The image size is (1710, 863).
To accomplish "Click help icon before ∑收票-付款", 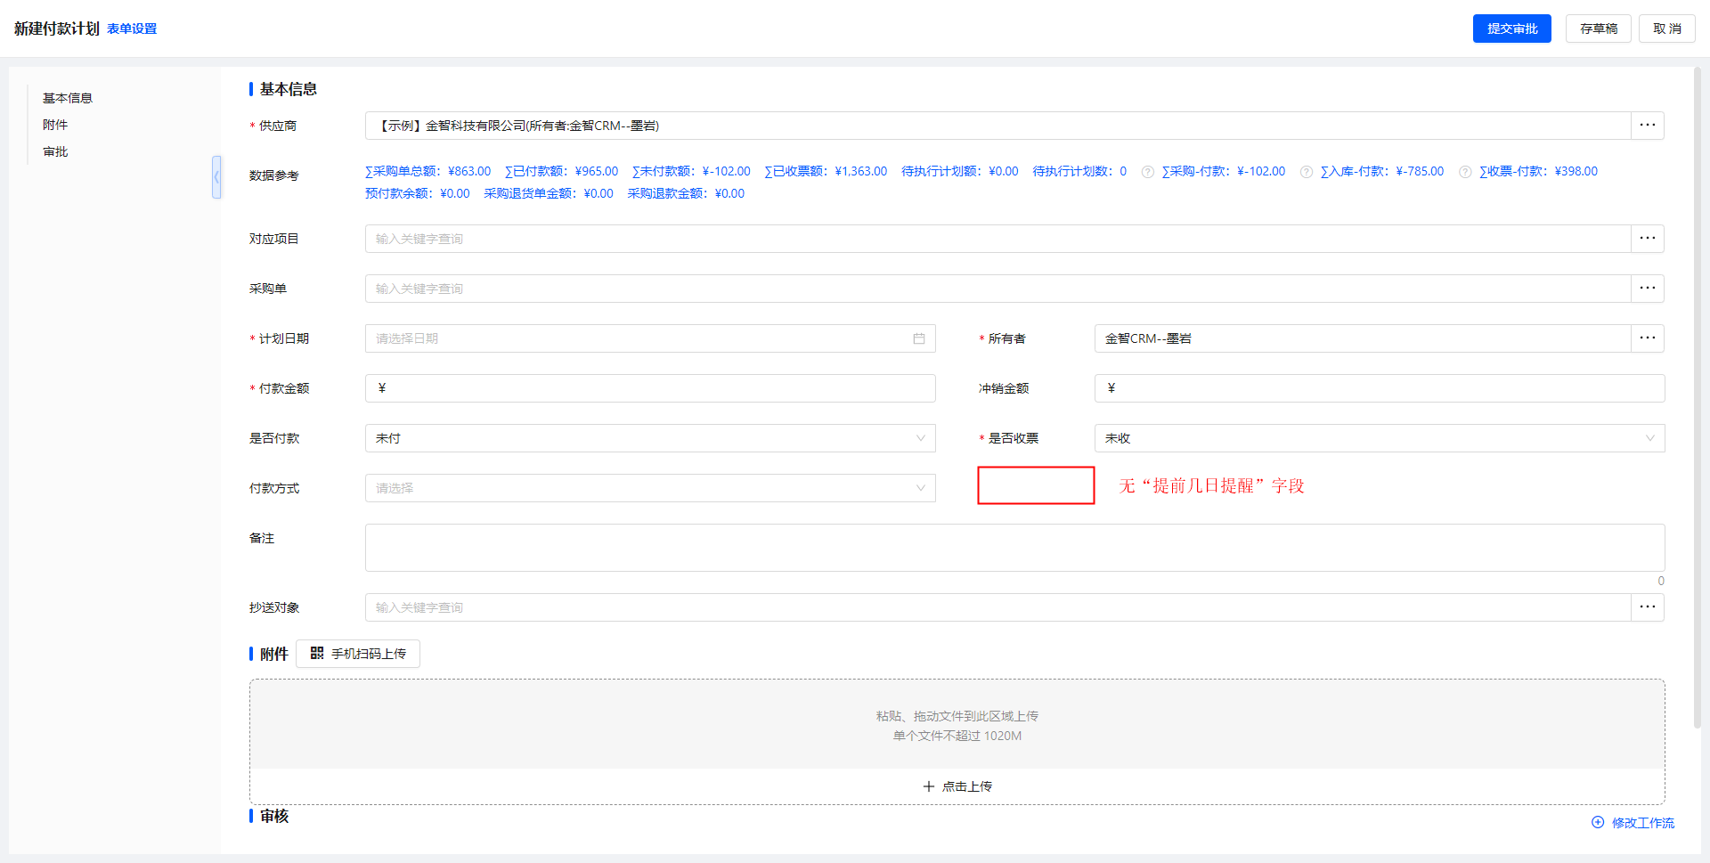I will pyautogui.click(x=1464, y=172).
